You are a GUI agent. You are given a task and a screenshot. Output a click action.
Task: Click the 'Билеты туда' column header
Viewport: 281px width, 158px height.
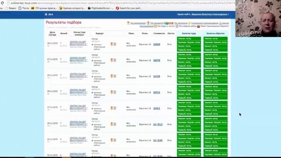(189, 33)
